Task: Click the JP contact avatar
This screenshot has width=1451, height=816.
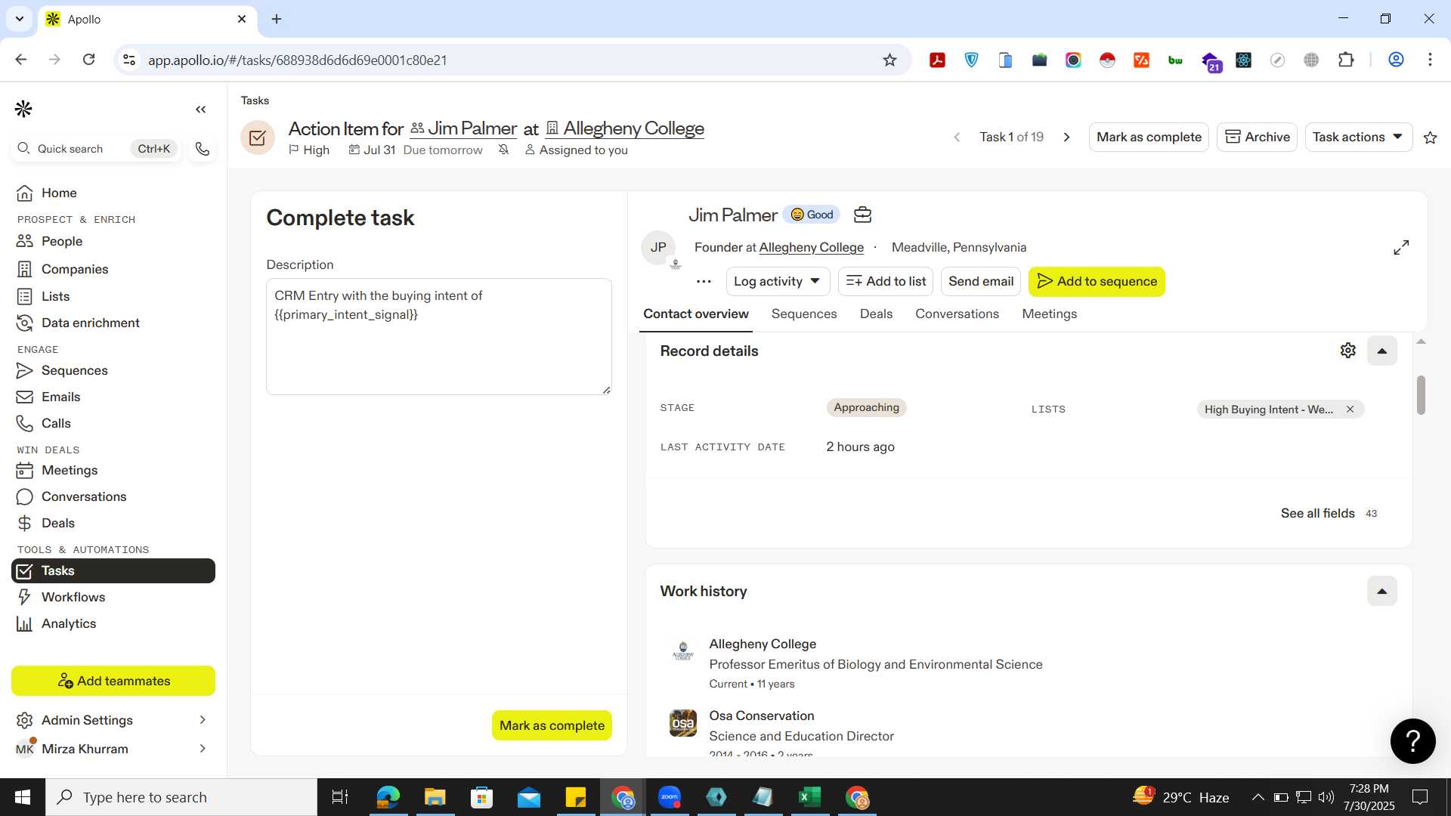Action: click(658, 248)
